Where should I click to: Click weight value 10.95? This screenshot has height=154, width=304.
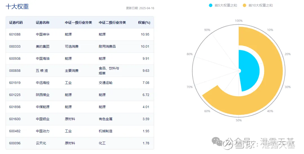145,34
